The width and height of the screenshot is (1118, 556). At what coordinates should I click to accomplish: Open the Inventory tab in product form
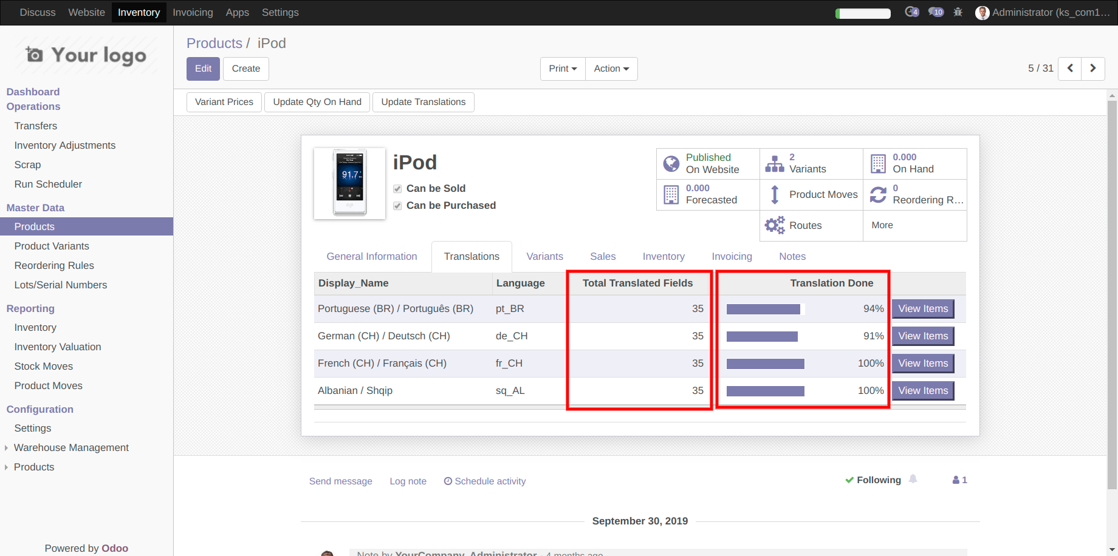664,257
